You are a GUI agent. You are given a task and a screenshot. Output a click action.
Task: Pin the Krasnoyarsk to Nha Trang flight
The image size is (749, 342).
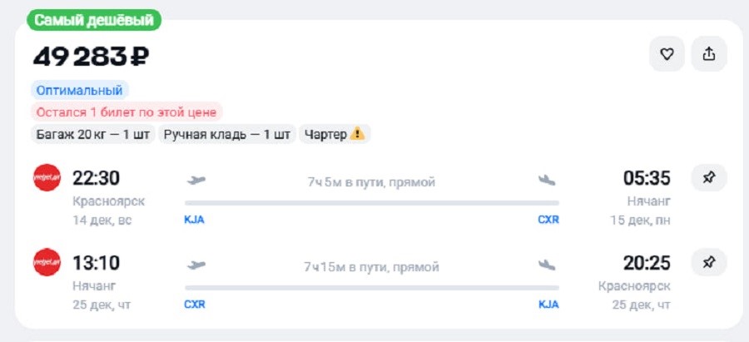[x=709, y=178]
